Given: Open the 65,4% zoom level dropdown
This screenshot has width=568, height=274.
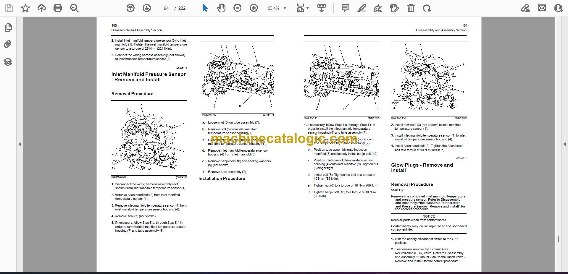Looking at the screenshot, I should click(277, 8).
